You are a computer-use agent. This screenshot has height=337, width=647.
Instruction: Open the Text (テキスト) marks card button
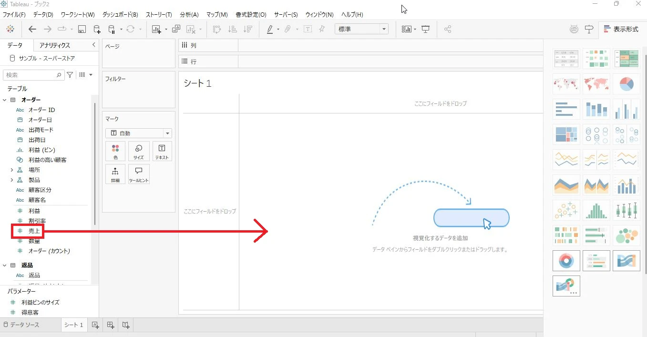tap(162, 151)
